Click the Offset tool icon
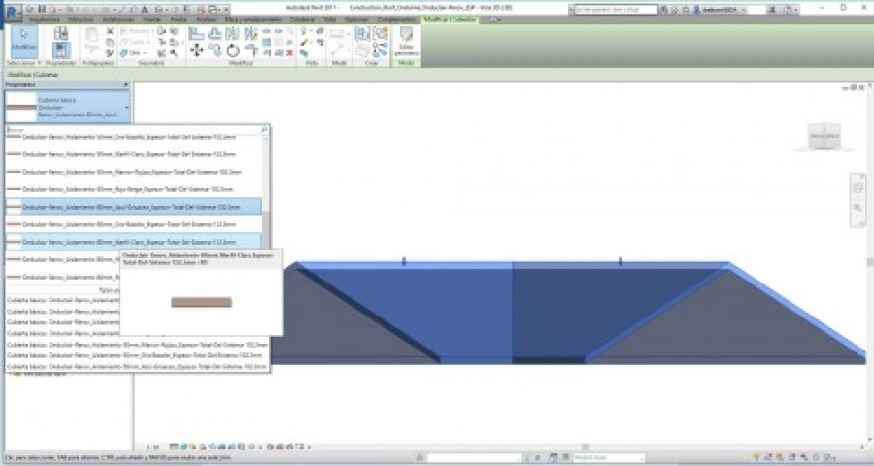The width and height of the screenshot is (874, 466). point(215,34)
